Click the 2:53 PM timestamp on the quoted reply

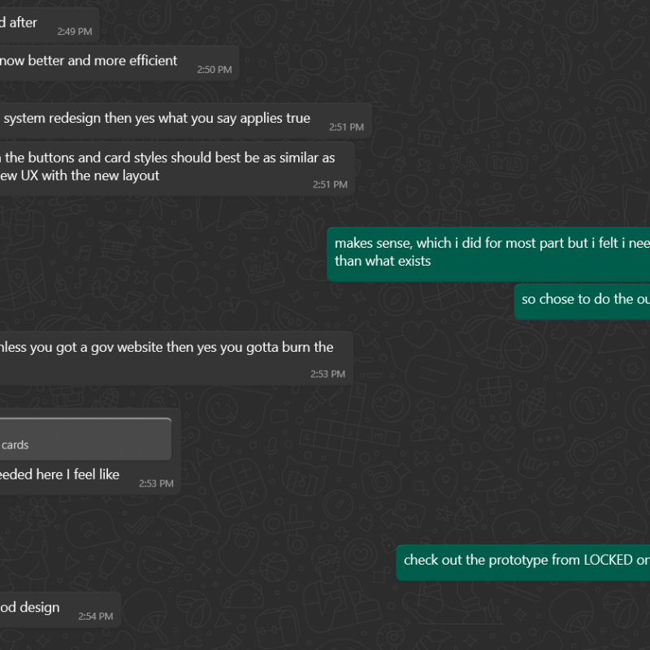[x=156, y=483]
